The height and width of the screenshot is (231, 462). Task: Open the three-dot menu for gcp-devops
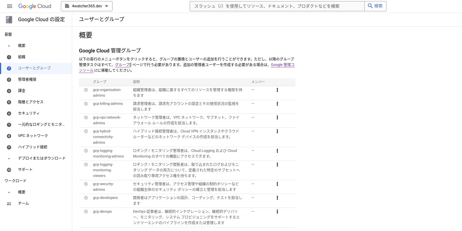click(x=277, y=212)
